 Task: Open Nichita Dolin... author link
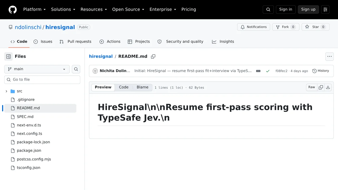coord(115,71)
